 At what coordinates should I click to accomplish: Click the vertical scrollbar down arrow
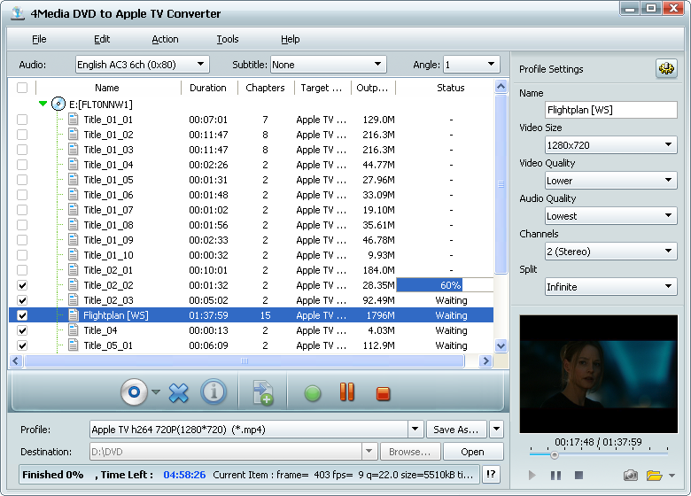tap(501, 345)
